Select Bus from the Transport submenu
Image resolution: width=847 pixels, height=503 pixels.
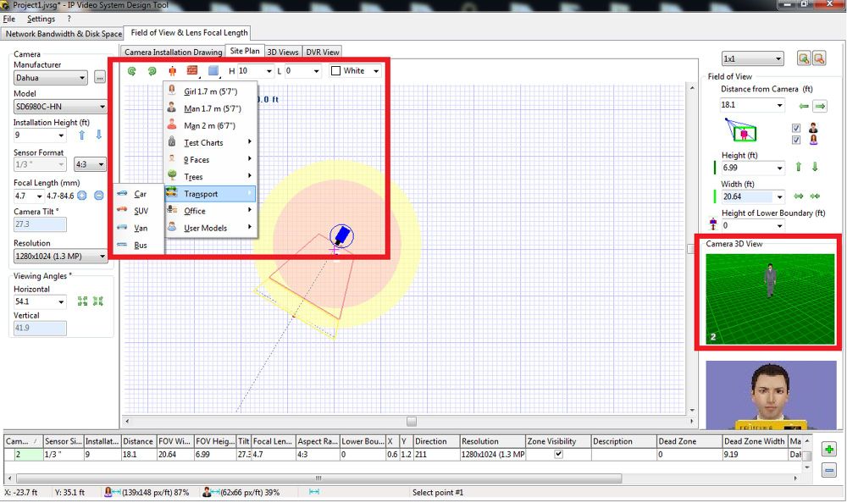(141, 246)
